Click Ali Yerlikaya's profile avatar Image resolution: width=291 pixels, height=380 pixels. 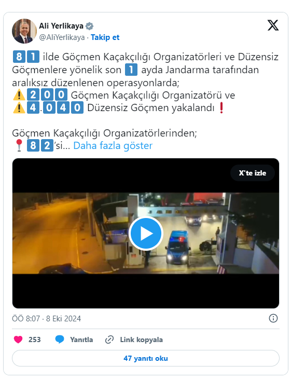[24, 31]
